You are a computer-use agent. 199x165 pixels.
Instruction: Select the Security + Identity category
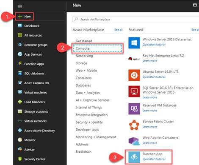point(89,122)
